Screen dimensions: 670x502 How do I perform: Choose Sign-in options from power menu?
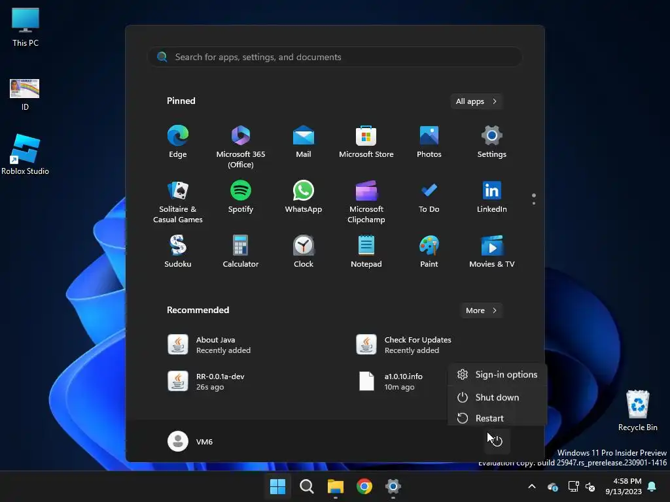(x=497, y=375)
